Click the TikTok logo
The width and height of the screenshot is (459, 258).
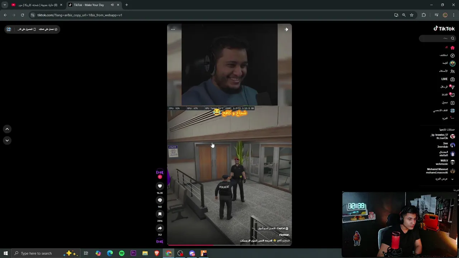pos(444,29)
